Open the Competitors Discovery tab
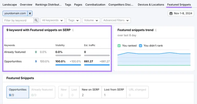The height and width of the screenshot is (104, 197). click(121, 5)
